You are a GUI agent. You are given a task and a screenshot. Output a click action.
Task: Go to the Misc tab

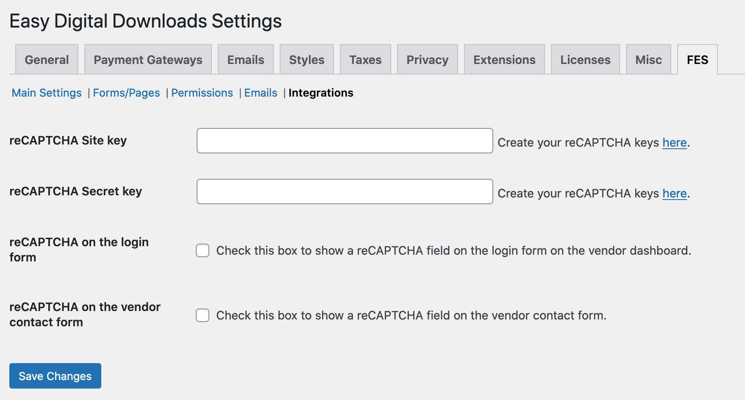point(648,60)
